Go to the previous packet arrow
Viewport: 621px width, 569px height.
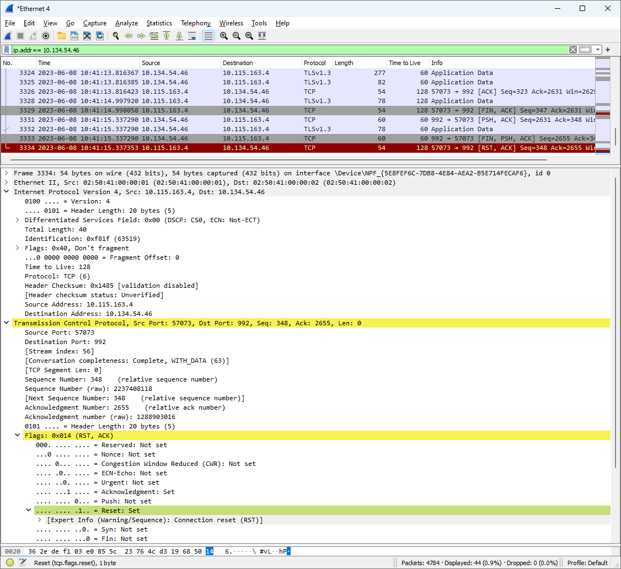click(x=129, y=36)
